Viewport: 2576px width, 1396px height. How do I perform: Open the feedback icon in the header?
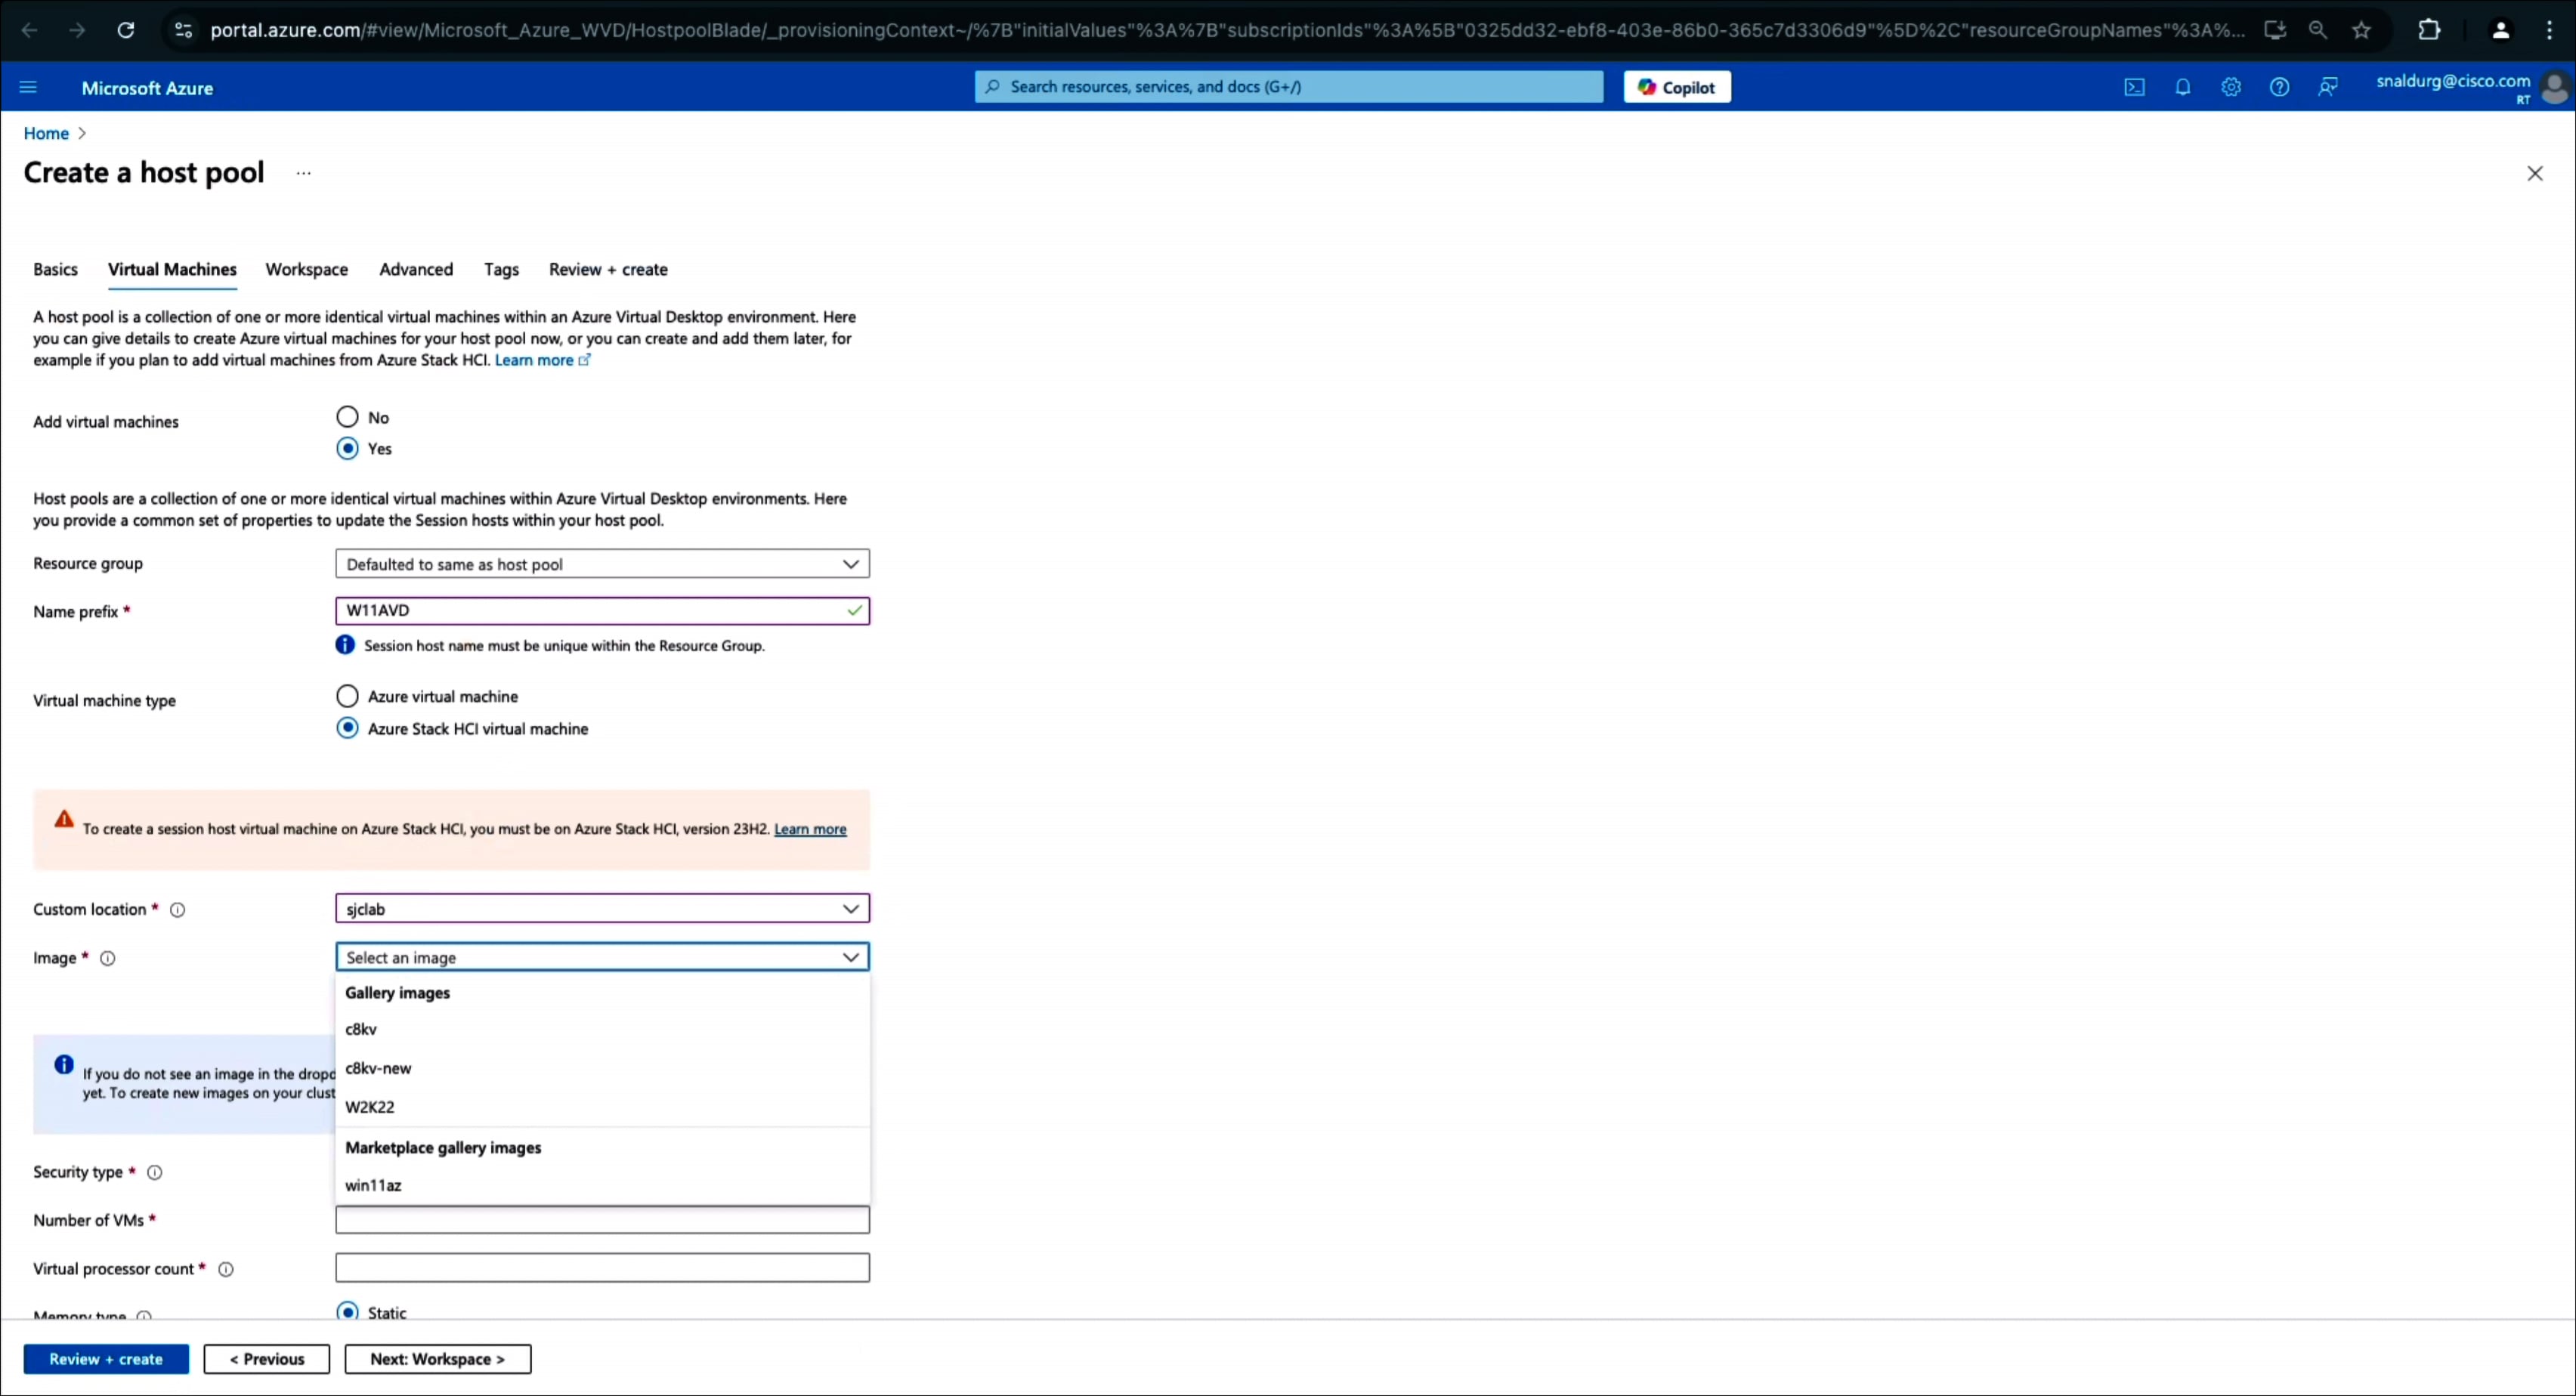(x=2328, y=87)
